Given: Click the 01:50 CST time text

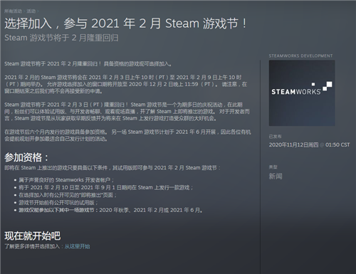Looking at the screenshot, I should (337, 145).
